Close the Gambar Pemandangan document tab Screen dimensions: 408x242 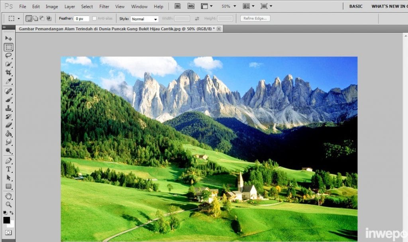pyautogui.click(x=219, y=29)
